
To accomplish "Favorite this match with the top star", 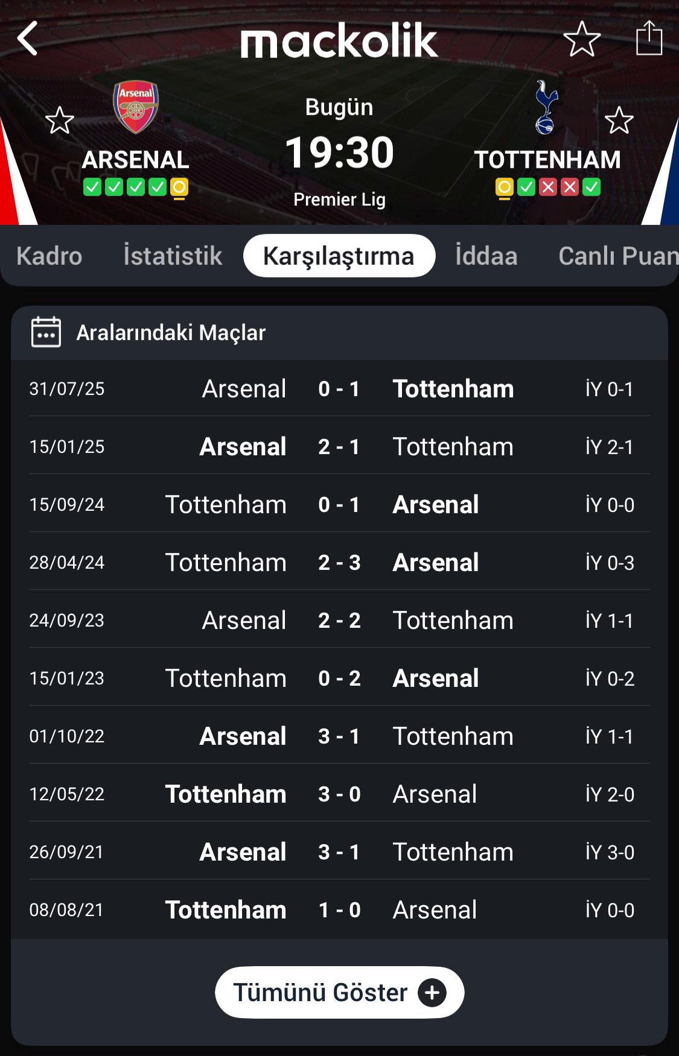I will click(x=582, y=39).
